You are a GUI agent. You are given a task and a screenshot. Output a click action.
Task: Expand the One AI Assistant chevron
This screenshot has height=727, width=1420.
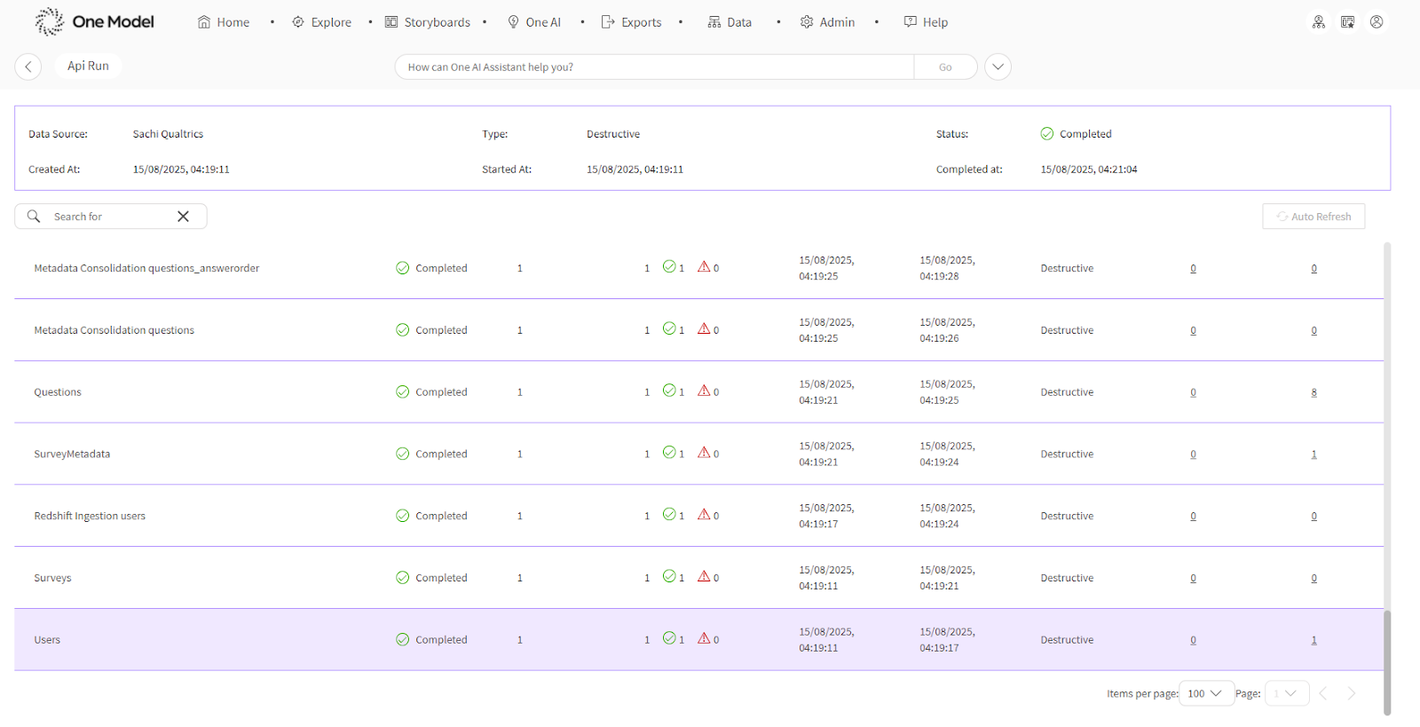coord(998,67)
